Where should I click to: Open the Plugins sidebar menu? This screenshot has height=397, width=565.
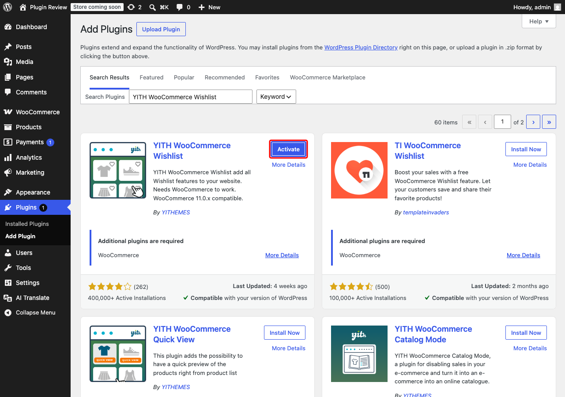pyautogui.click(x=35, y=207)
